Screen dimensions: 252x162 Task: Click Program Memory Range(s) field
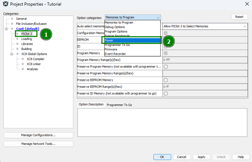coord(205,60)
